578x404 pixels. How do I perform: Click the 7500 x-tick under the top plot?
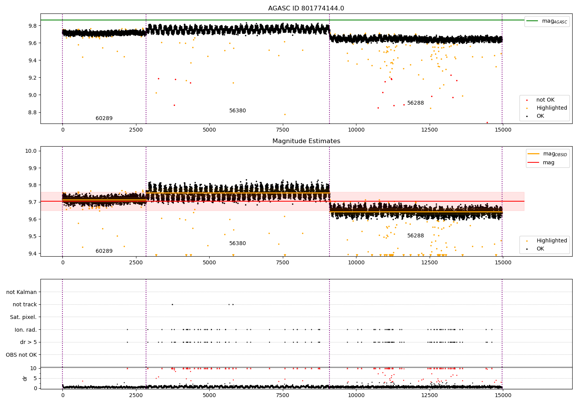283,130
